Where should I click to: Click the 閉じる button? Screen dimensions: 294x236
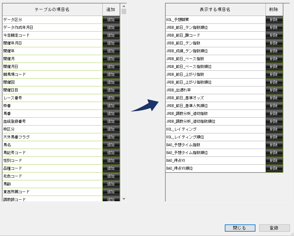coord(240,228)
